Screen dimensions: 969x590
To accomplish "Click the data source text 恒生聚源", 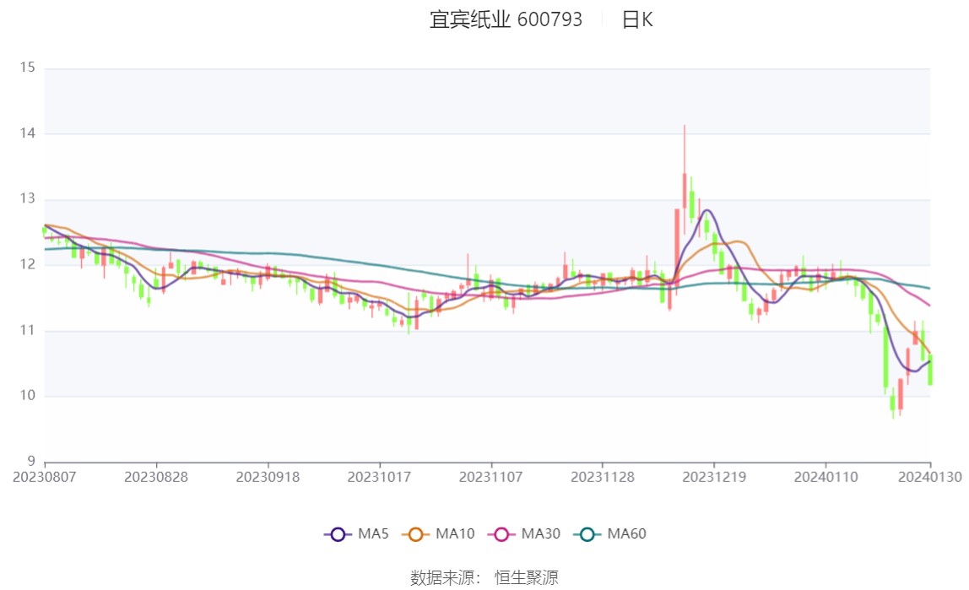I will (527, 578).
